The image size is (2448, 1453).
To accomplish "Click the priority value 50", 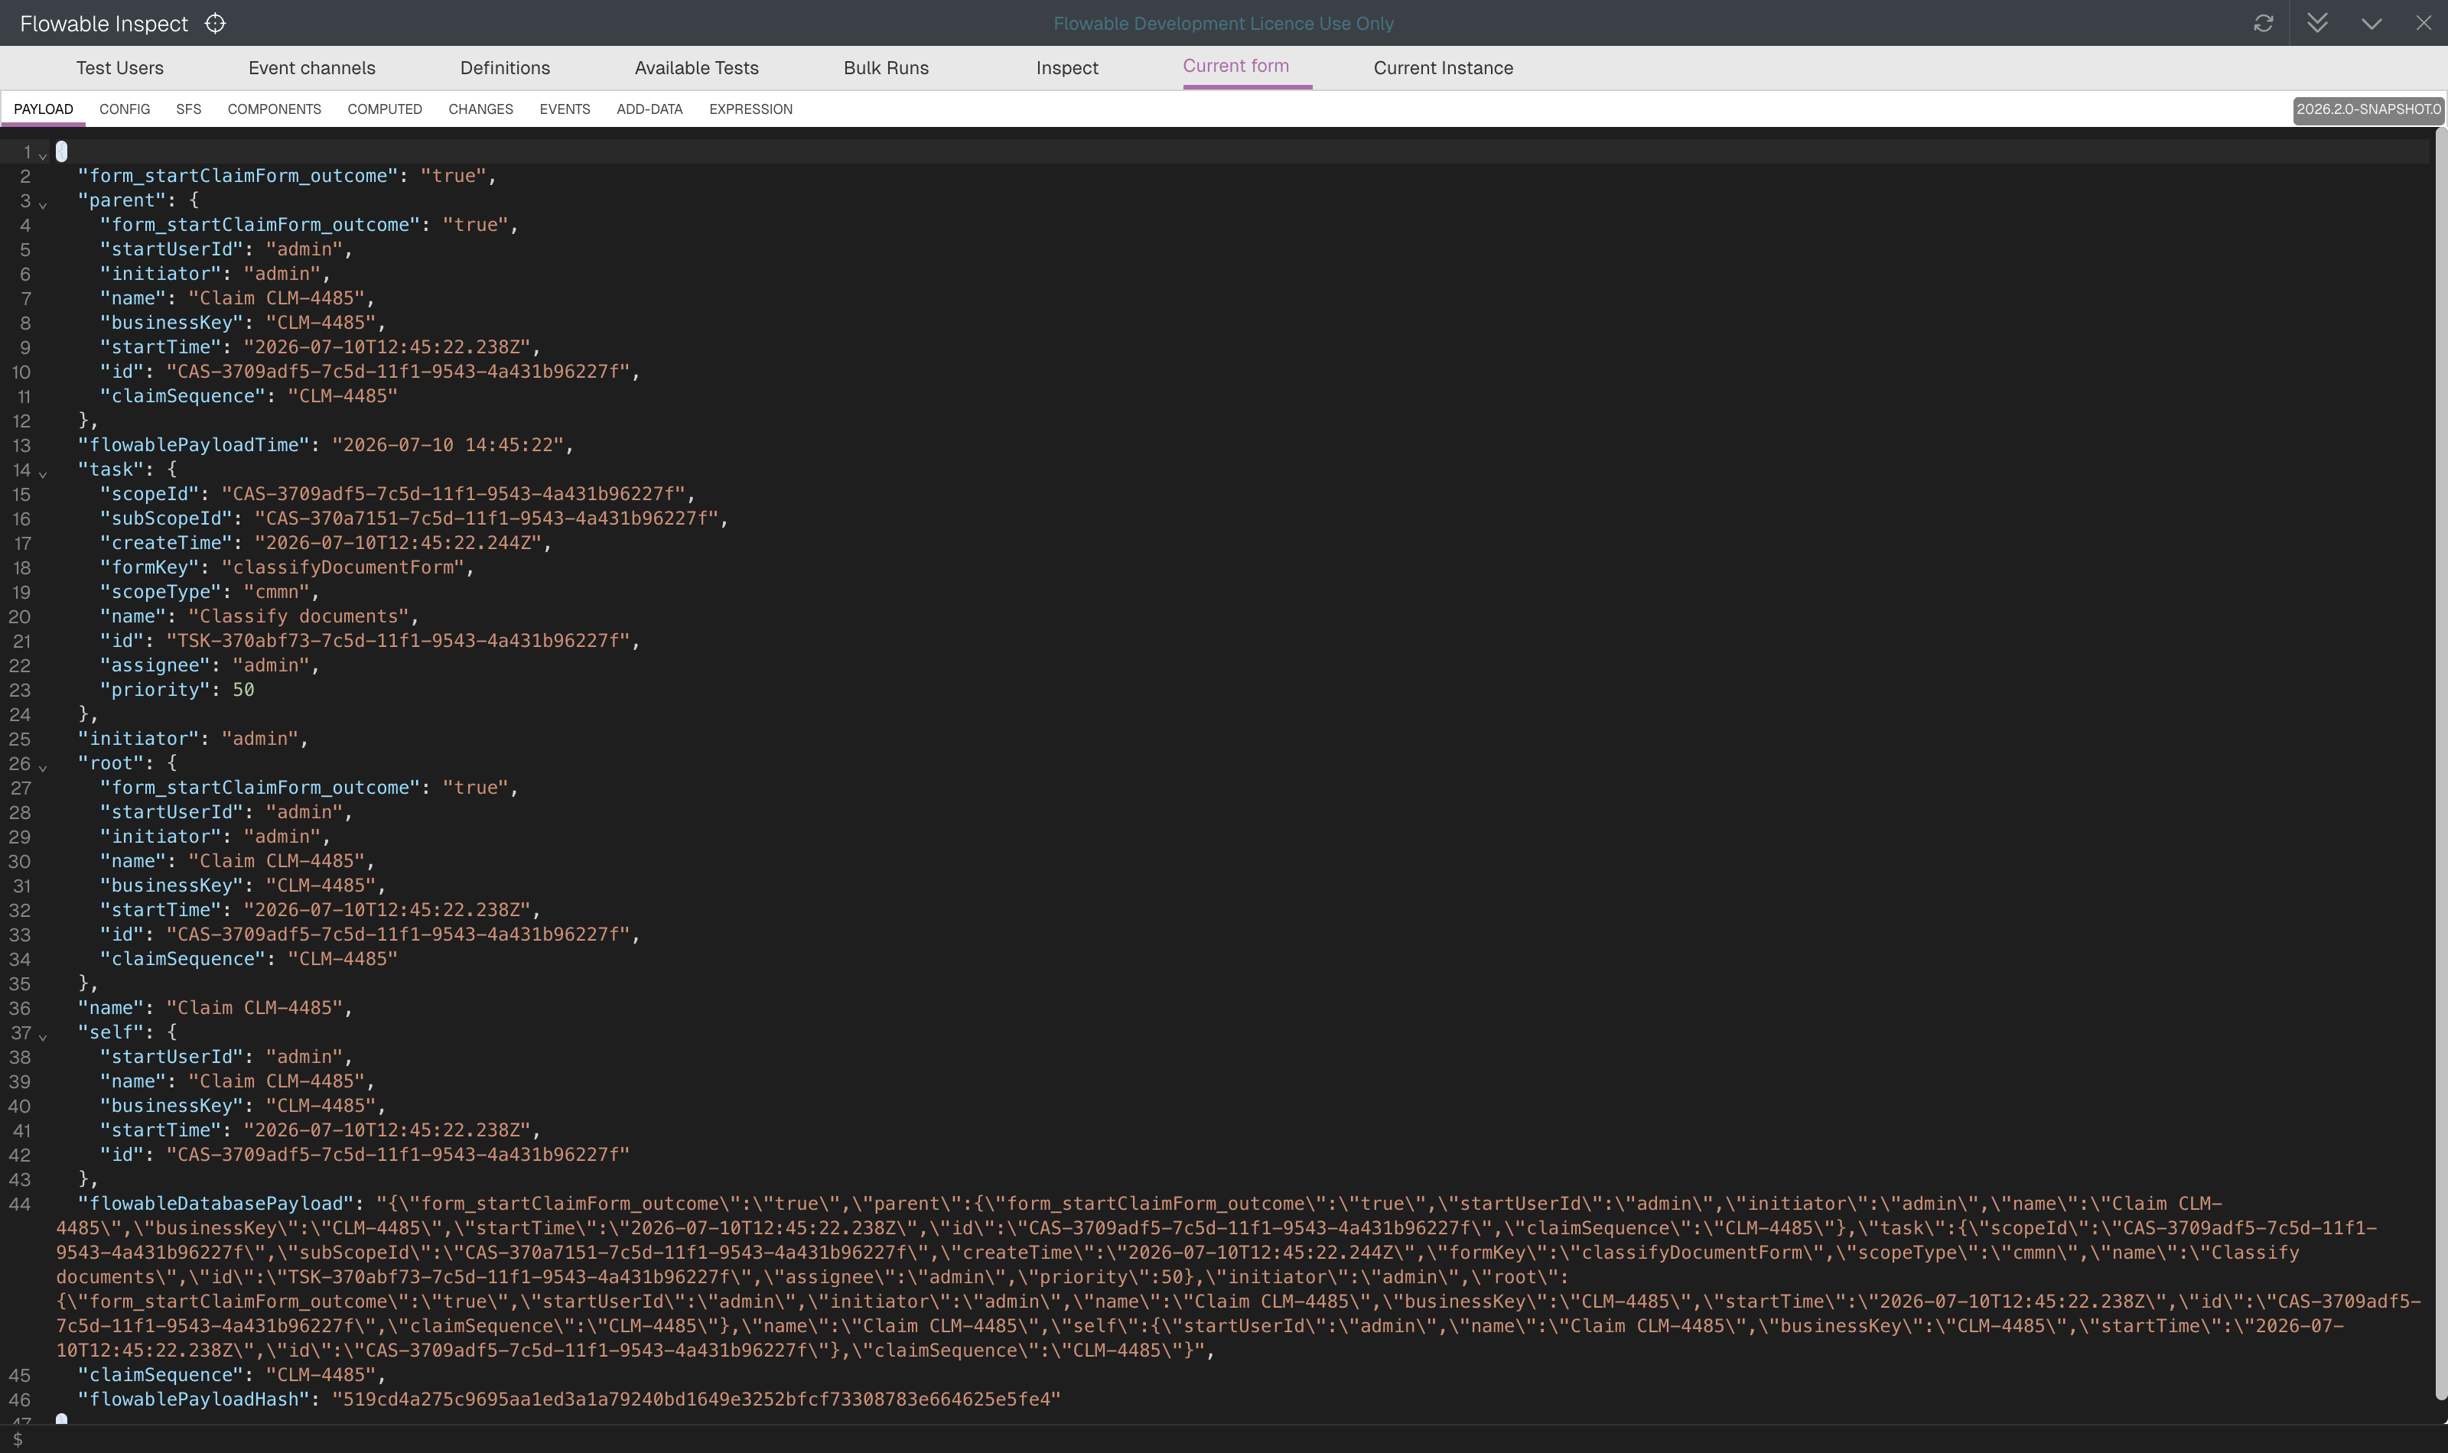I will [x=243, y=689].
